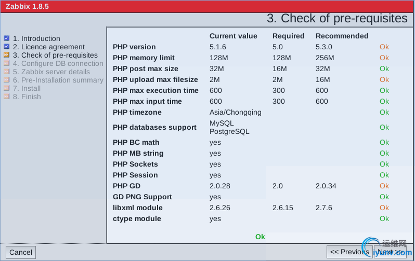Click the orange Ok status for libxml module
The image size is (415, 261).
[384, 208]
